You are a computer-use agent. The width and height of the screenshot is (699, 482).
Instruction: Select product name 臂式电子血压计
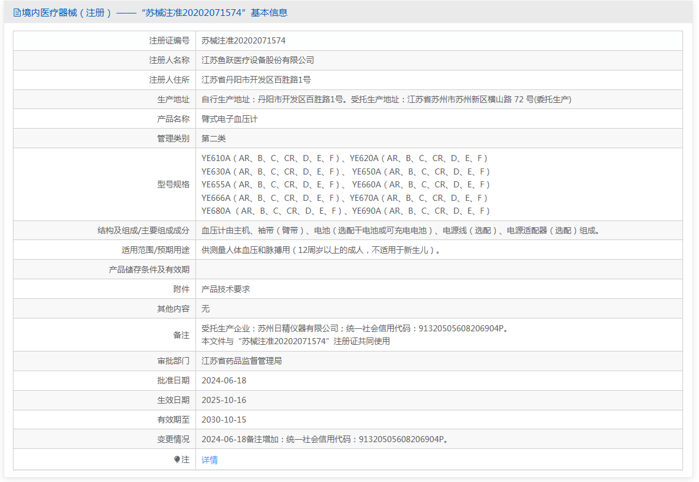click(x=229, y=119)
